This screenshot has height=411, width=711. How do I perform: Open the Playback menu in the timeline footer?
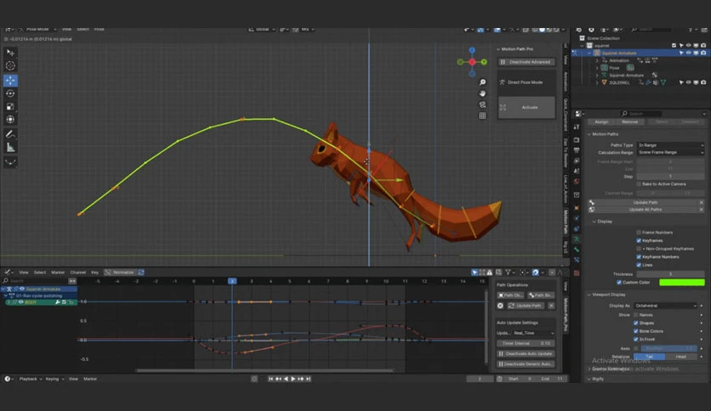pyautogui.click(x=30, y=379)
